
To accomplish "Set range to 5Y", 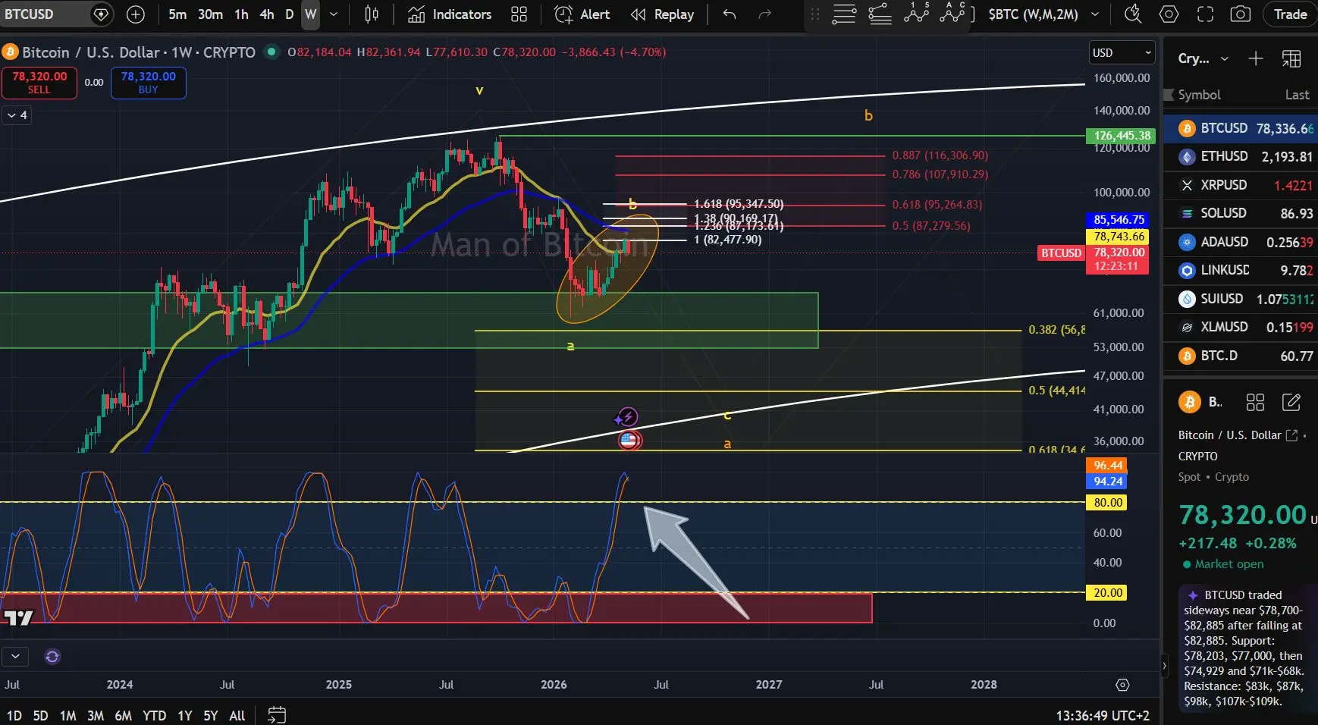I will tap(210, 715).
